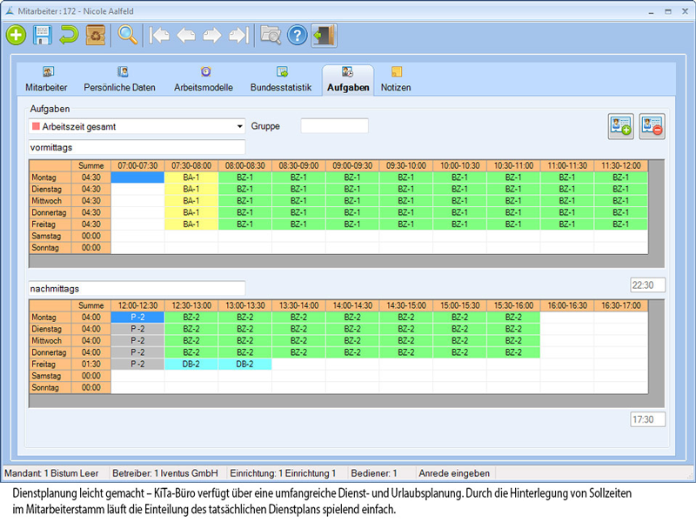The image size is (696, 522).
Task: Click the exit door icon in toolbar
Action: tap(324, 35)
